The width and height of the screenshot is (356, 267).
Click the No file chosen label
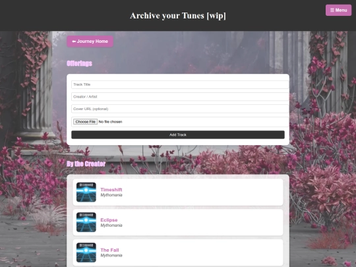point(110,122)
